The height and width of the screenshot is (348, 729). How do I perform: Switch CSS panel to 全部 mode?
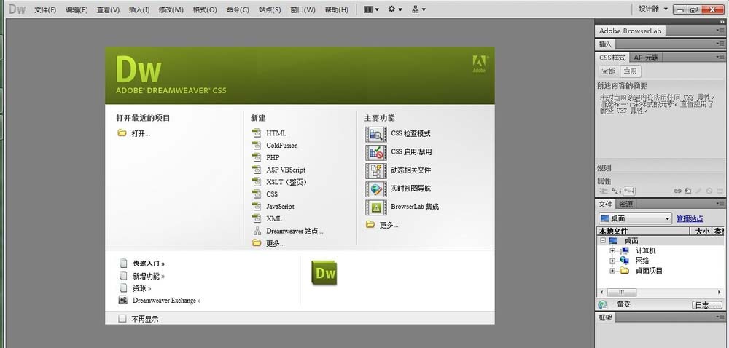pyautogui.click(x=608, y=71)
